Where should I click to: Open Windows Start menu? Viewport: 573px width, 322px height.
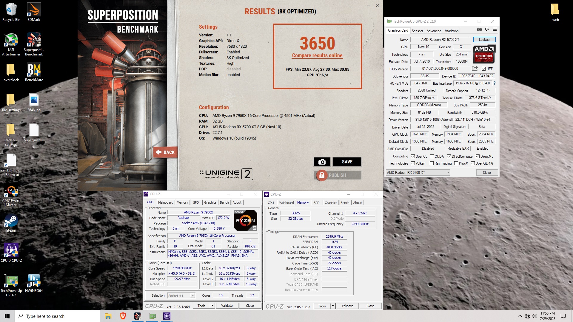click(7, 316)
